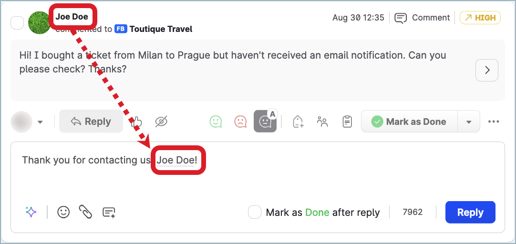Open the assign to team member icon

pos(323,122)
